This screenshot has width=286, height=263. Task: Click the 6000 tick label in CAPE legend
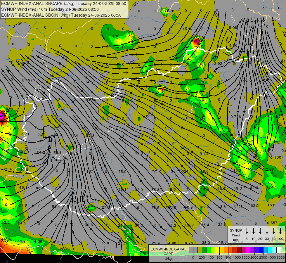[x=280, y=257]
